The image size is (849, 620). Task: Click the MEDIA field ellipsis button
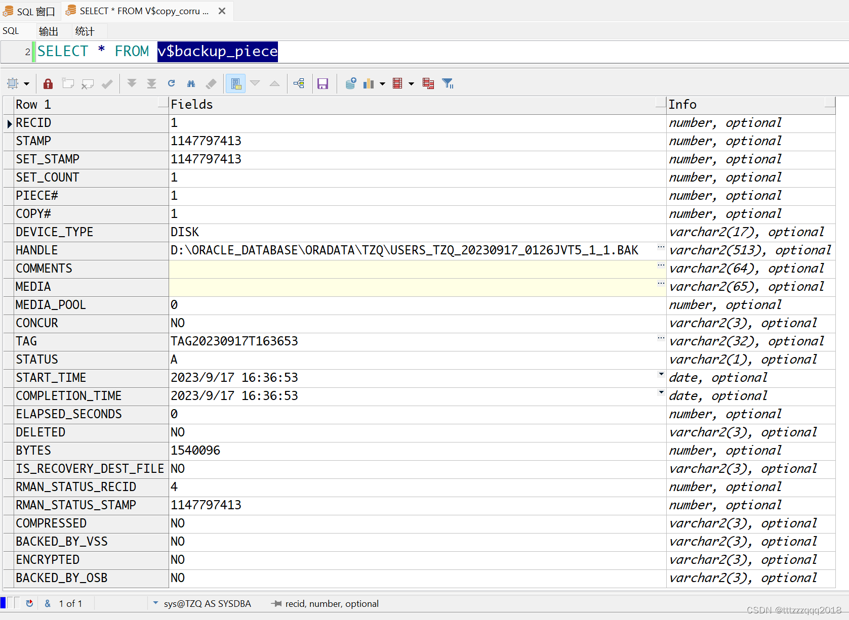coord(661,284)
